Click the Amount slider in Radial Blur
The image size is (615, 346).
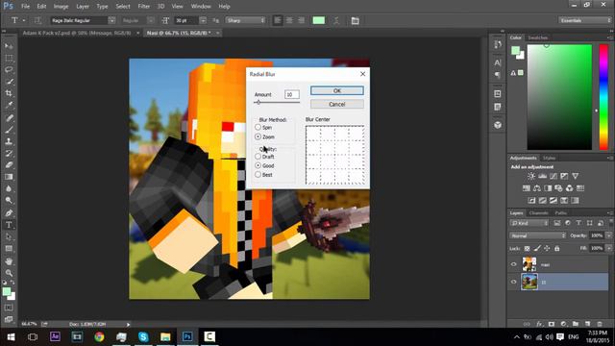[277, 103]
